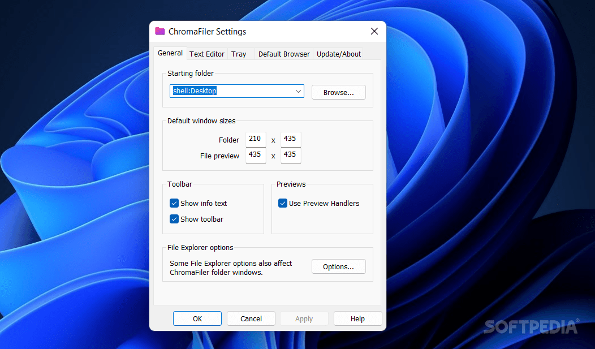Click the ChromaFiler Settings title text

(x=207, y=32)
